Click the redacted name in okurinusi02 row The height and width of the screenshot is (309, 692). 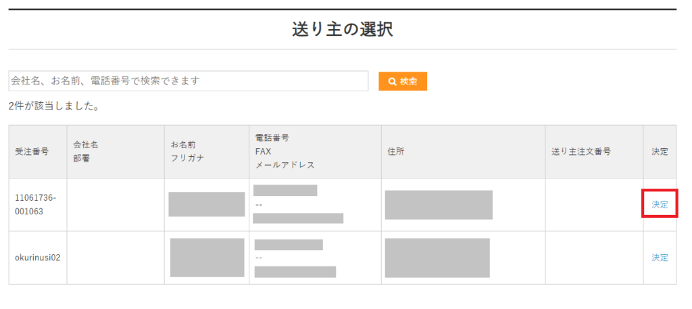tap(207, 258)
